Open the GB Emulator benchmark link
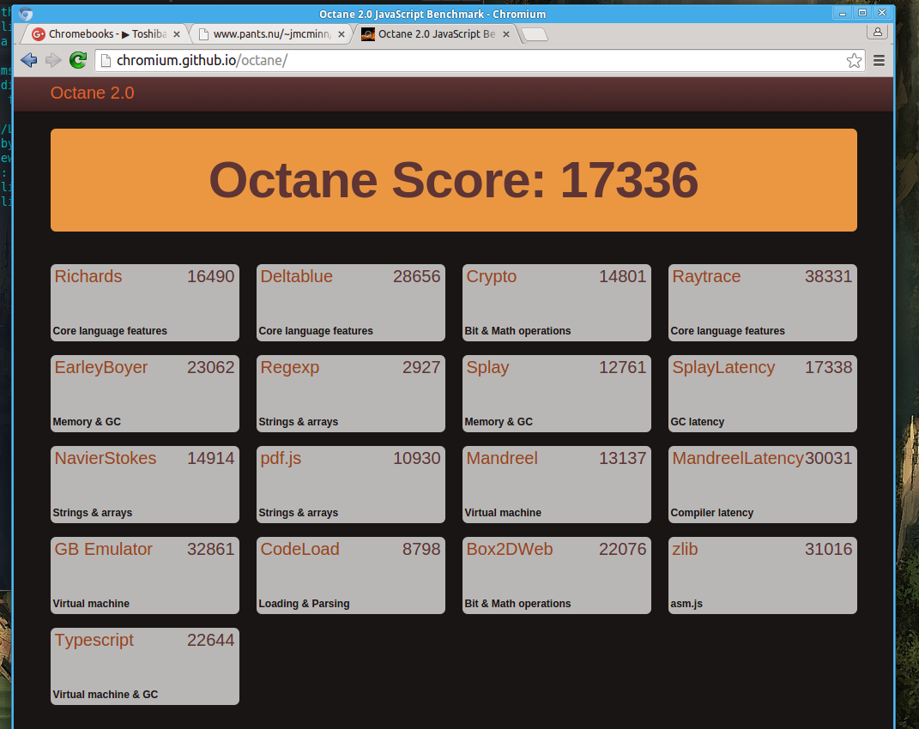The image size is (919, 729). coord(103,549)
